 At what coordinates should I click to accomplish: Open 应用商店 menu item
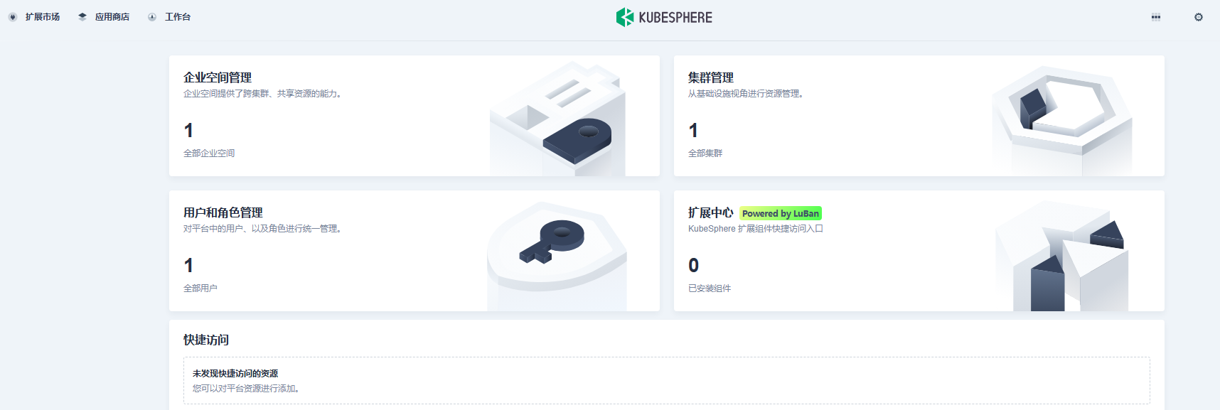pyautogui.click(x=112, y=17)
